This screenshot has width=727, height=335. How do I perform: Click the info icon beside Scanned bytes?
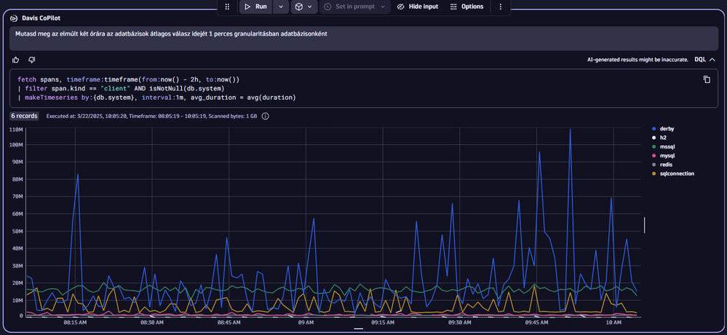coord(265,116)
